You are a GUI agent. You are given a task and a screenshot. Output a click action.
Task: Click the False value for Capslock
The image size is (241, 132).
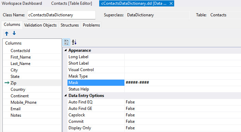point(183,115)
